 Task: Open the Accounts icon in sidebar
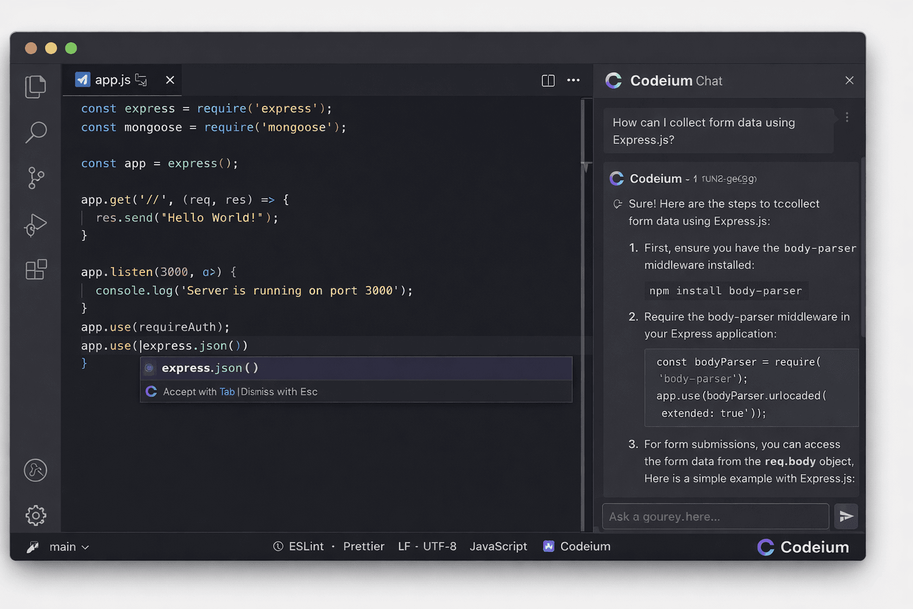(x=36, y=470)
